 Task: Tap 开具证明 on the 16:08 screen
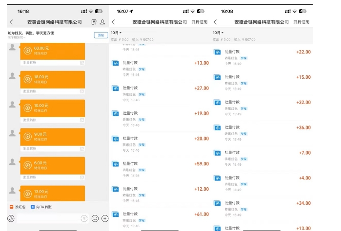point(301,22)
